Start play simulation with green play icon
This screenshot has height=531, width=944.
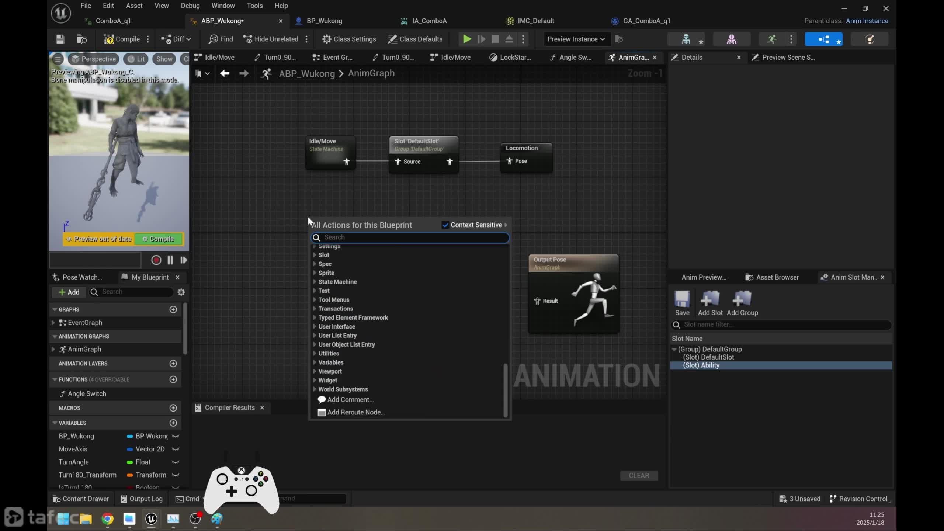[x=467, y=39]
